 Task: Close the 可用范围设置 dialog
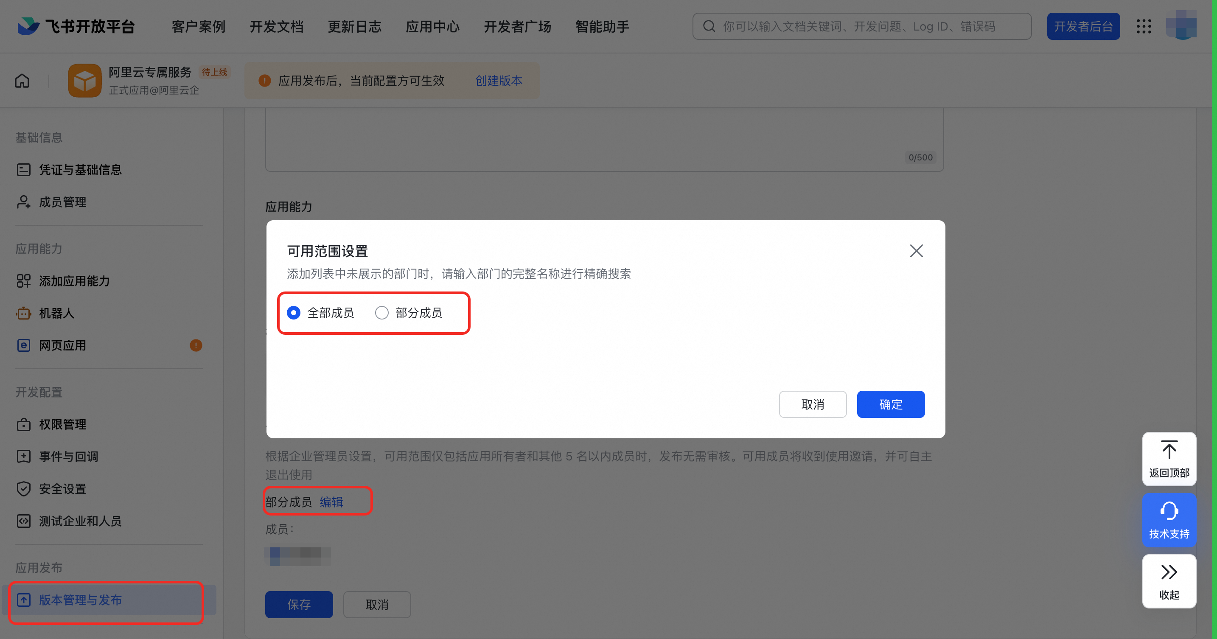[x=916, y=251]
